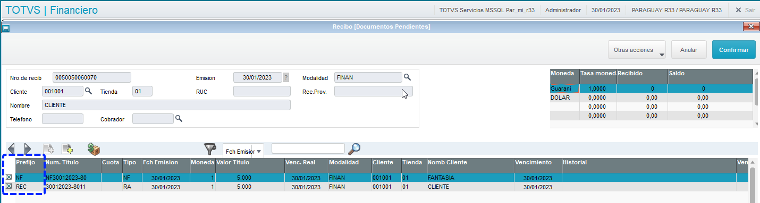Click the FANTASIA client name cell
The width and height of the screenshot is (760, 203).
click(470, 178)
